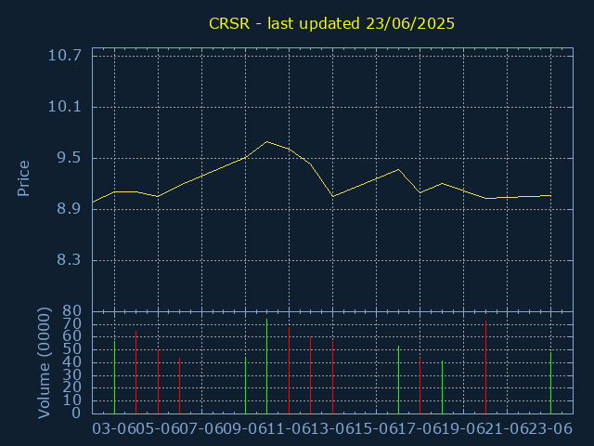This screenshot has width=594, height=446.
Task: Click the 19-06 date label
Action: click(463, 429)
